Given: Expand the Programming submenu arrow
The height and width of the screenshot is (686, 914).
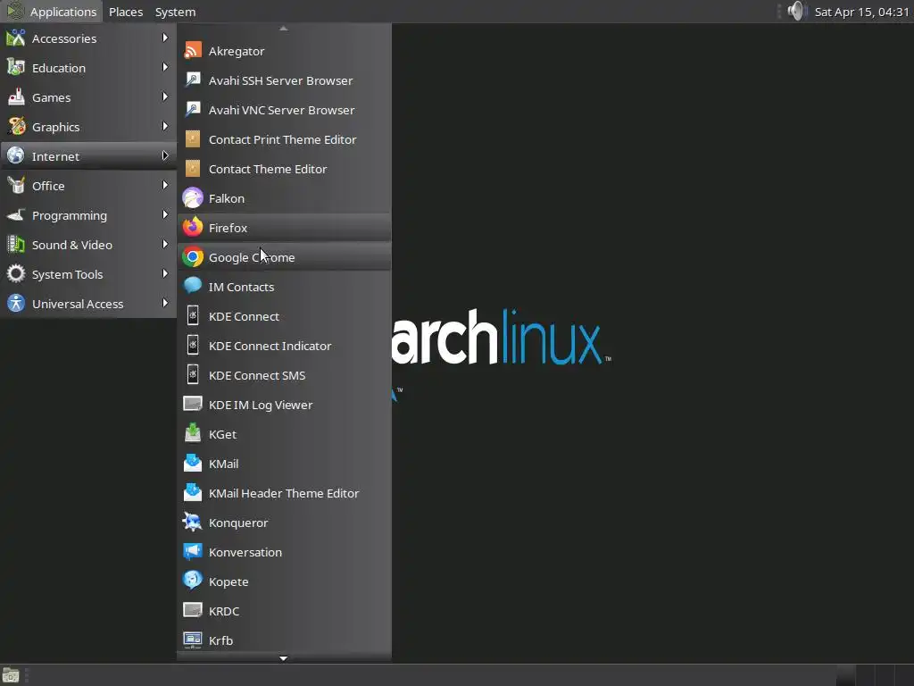Looking at the screenshot, I should pos(165,215).
